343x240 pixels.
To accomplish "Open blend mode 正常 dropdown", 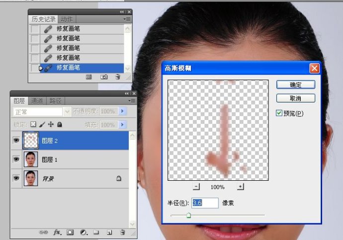I will pos(67,112).
